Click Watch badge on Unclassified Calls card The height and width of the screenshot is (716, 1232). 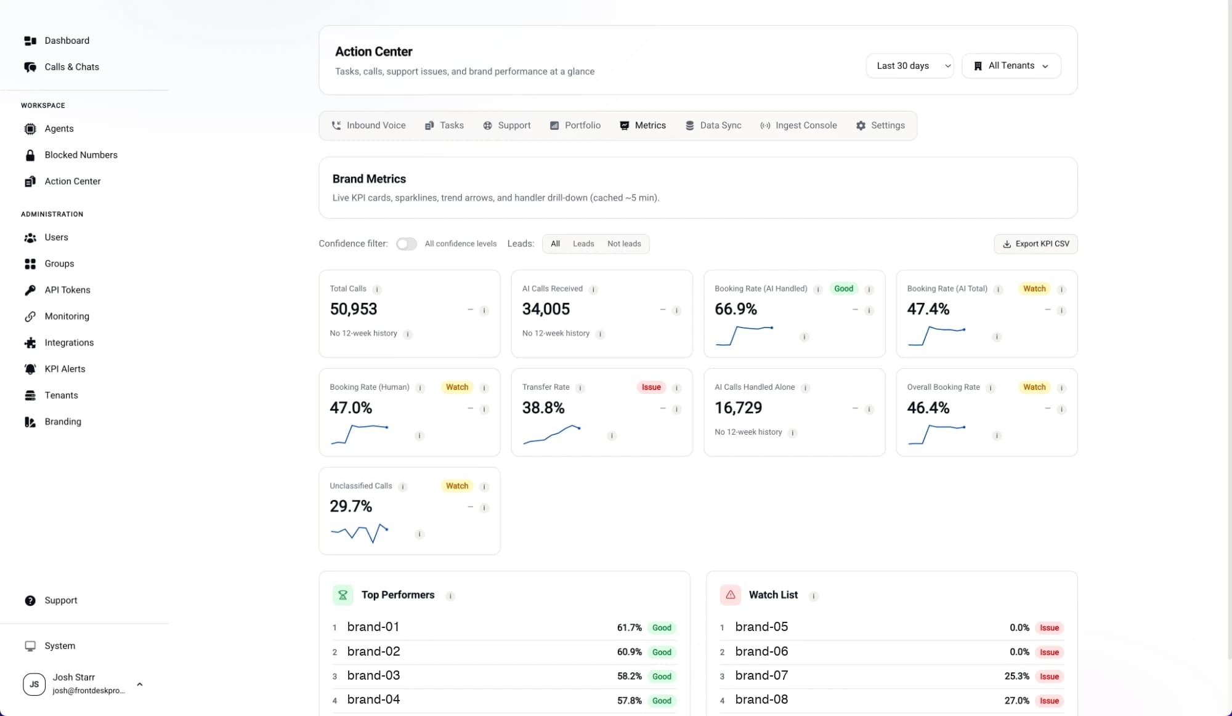tap(457, 486)
